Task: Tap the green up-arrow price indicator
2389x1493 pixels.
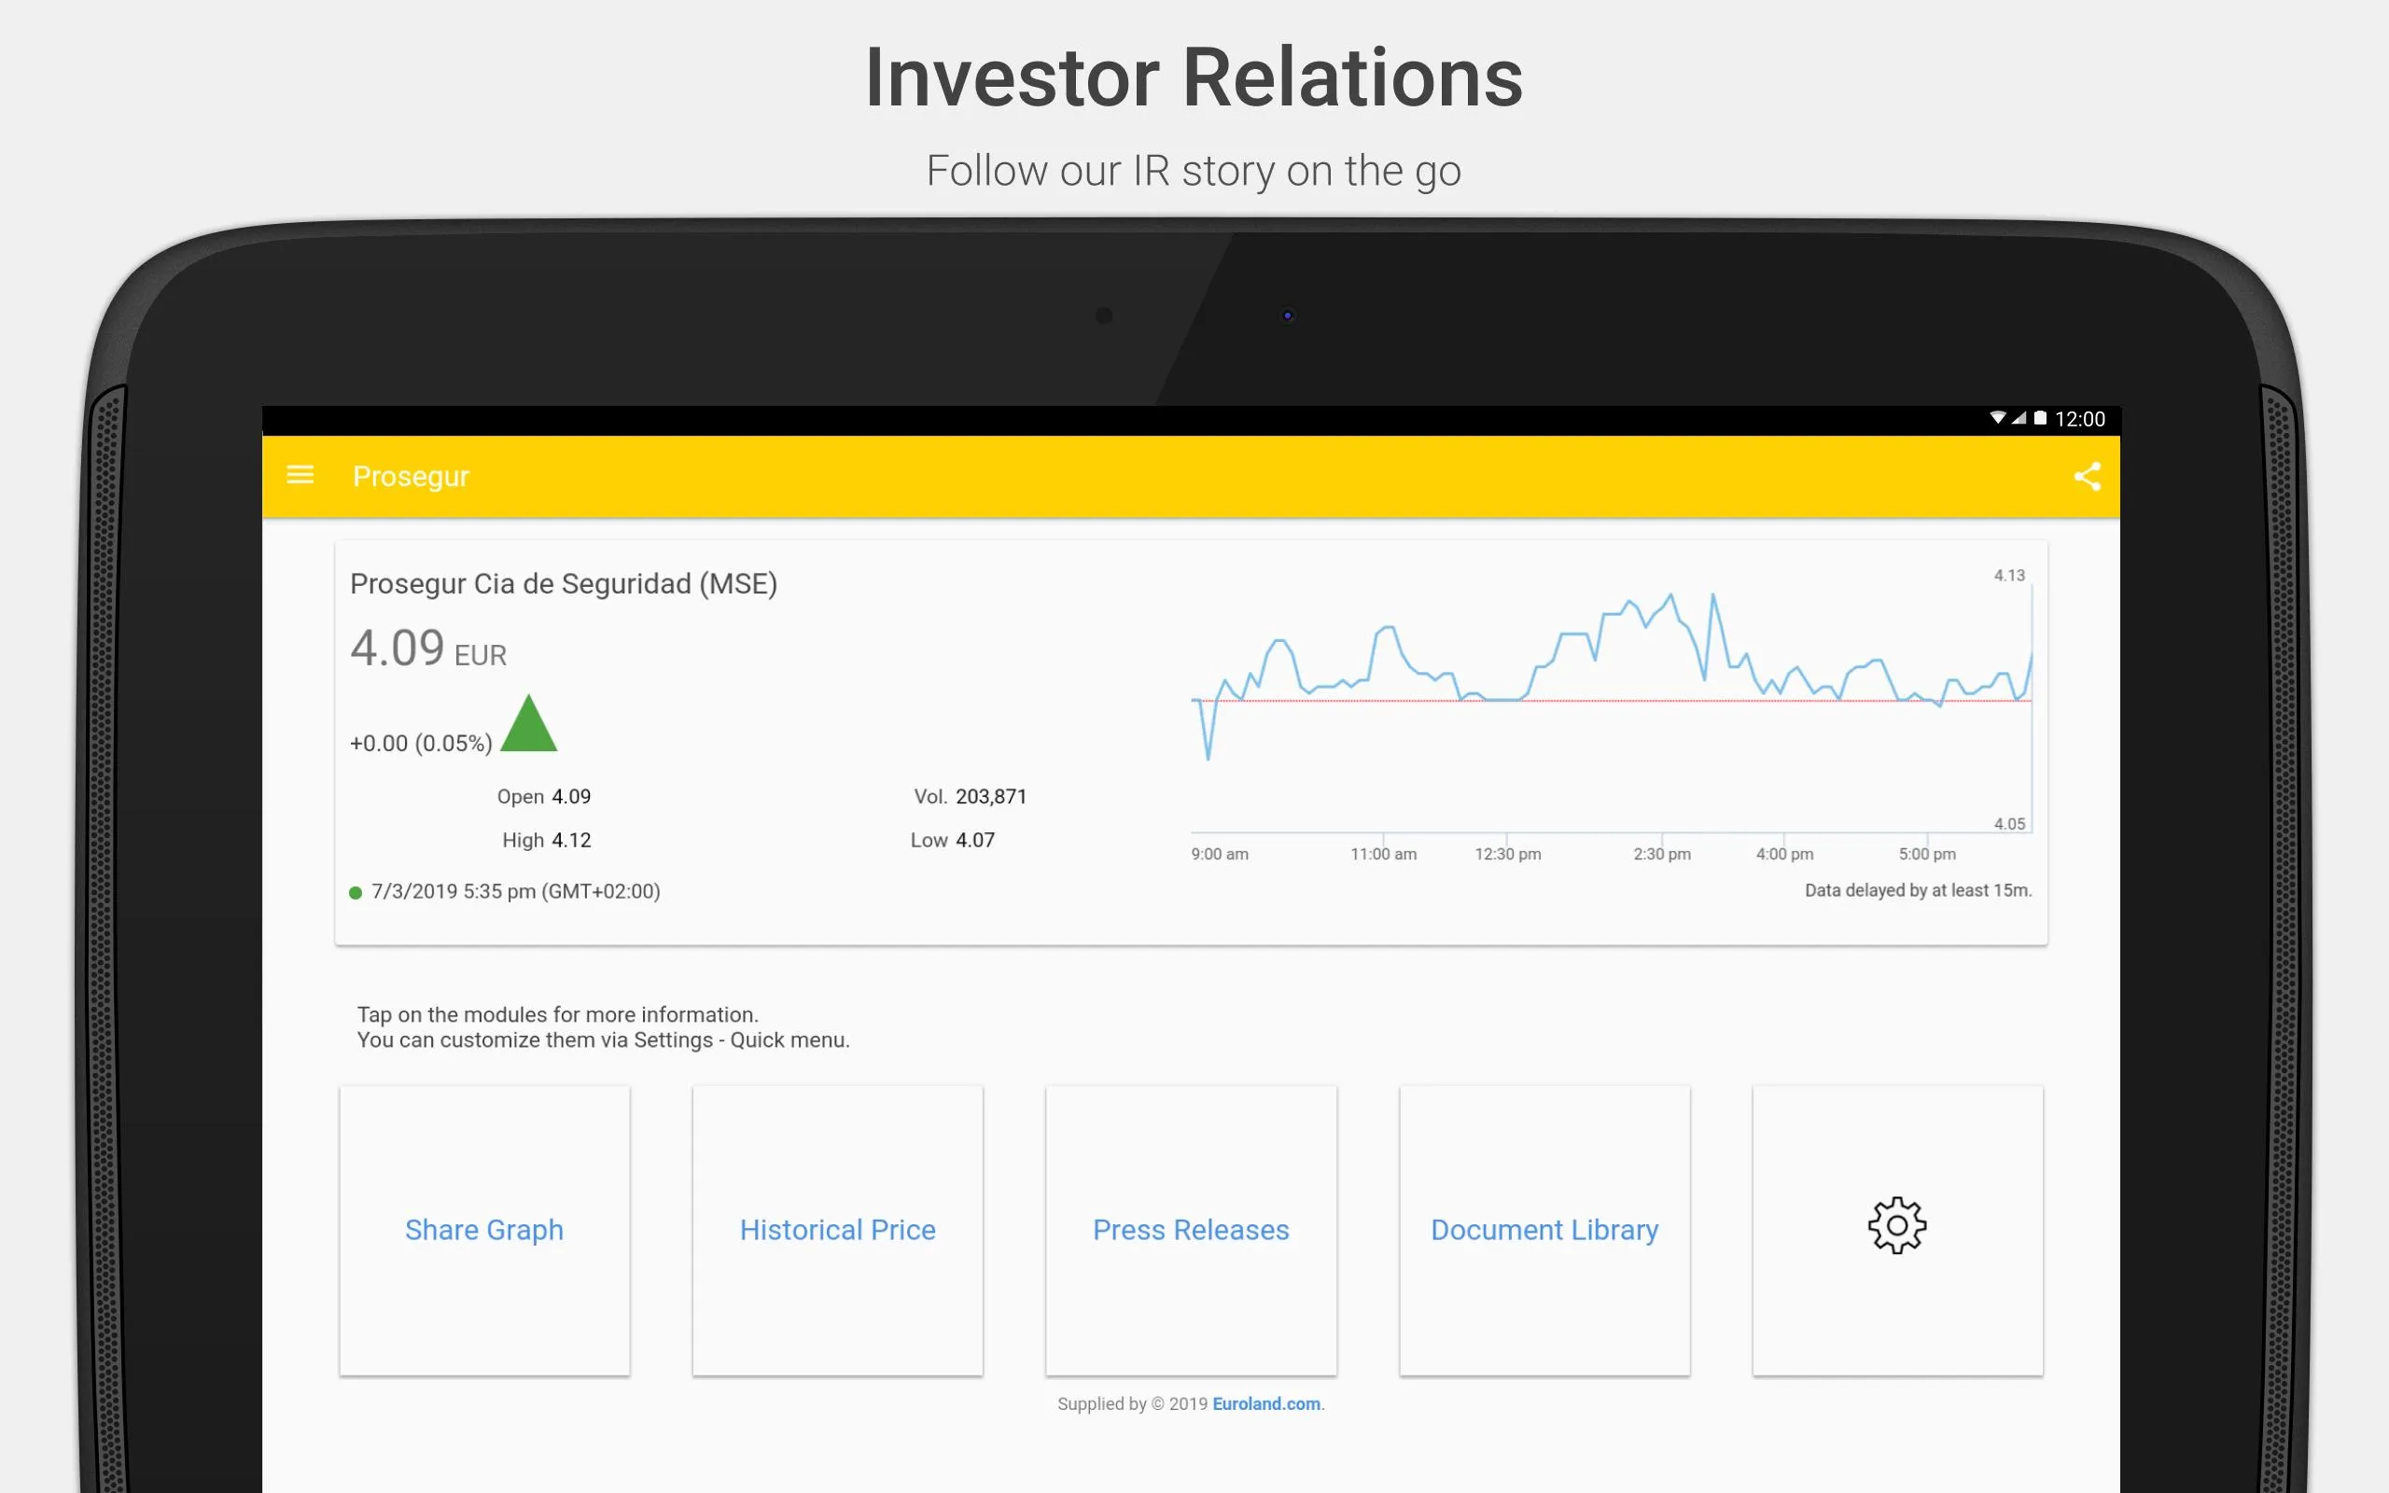Action: [528, 724]
